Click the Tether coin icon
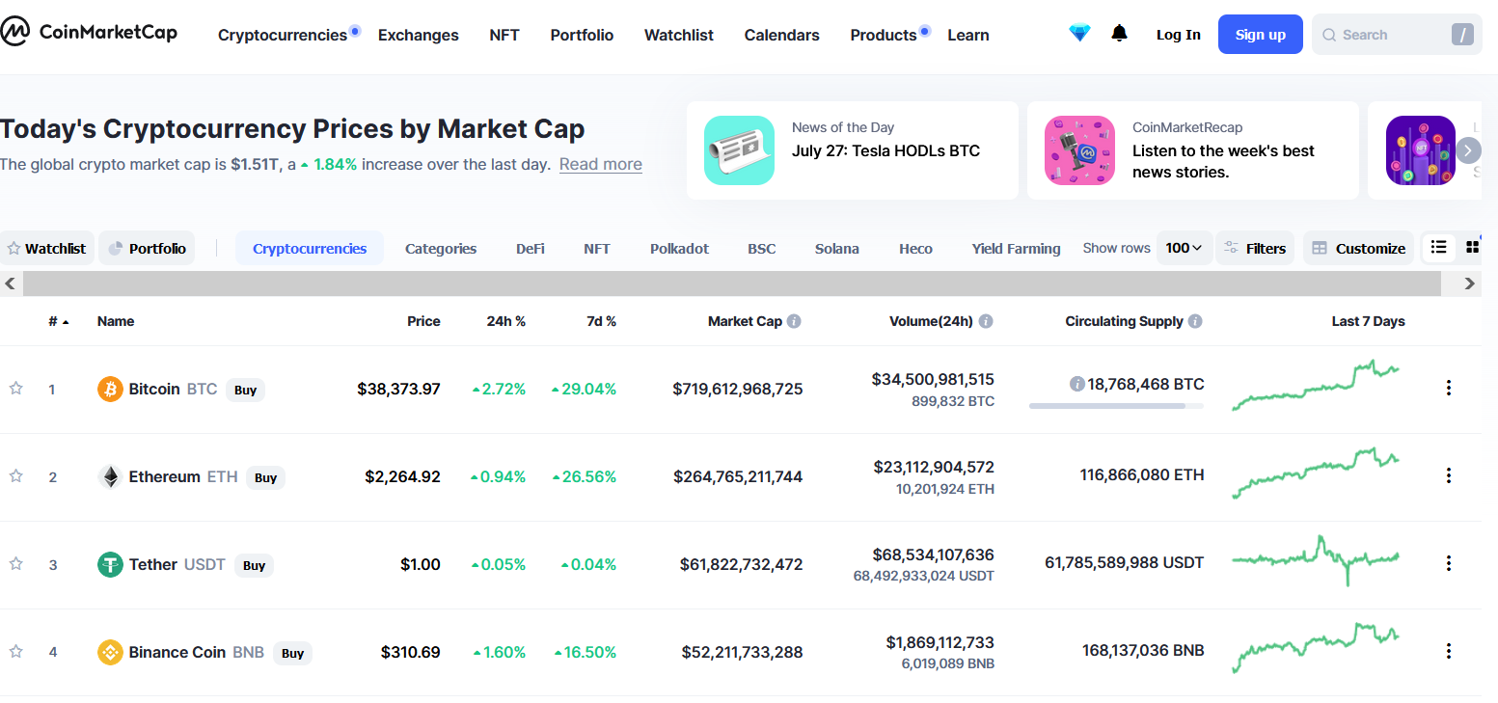 coord(110,564)
